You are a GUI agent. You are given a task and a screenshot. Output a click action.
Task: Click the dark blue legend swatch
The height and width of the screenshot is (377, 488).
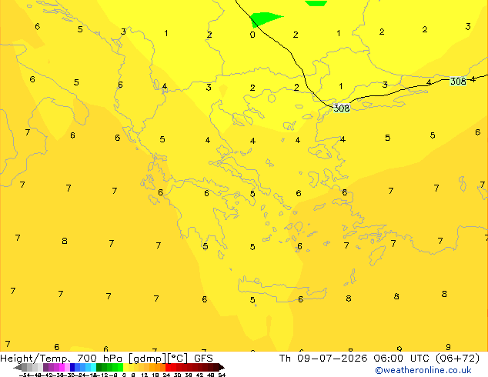tap(72, 367)
